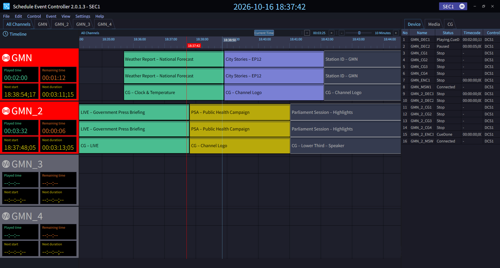Open the Device panel tab
The width and height of the screenshot is (500, 268).
tap(414, 24)
